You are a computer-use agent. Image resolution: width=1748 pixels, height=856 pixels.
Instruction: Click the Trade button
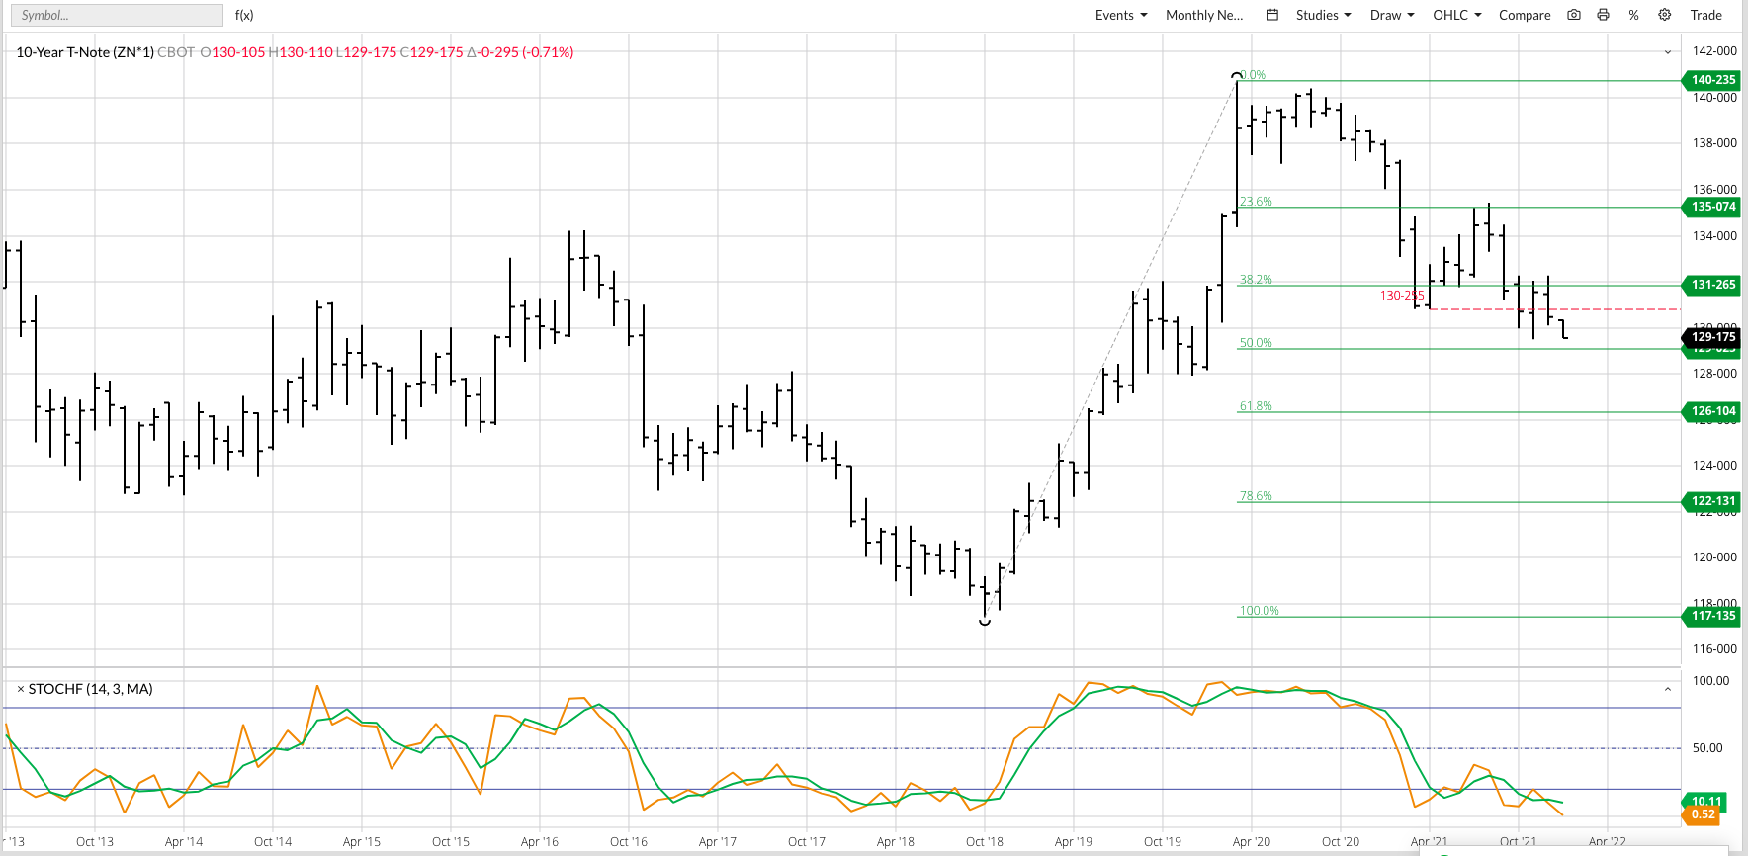pos(1705,15)
